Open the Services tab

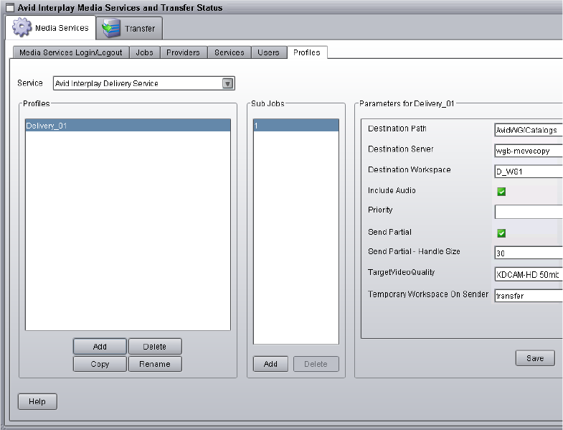230,52
